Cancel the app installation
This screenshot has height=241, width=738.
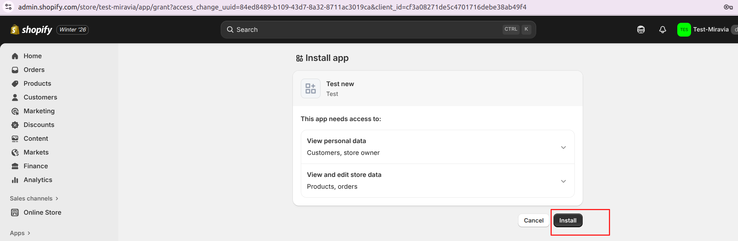coord(533,221)
